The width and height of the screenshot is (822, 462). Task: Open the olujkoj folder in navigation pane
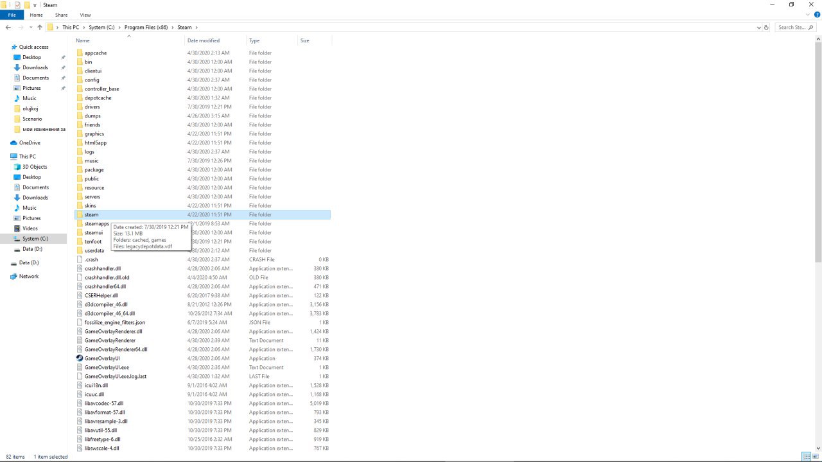[x=30, y=108]
